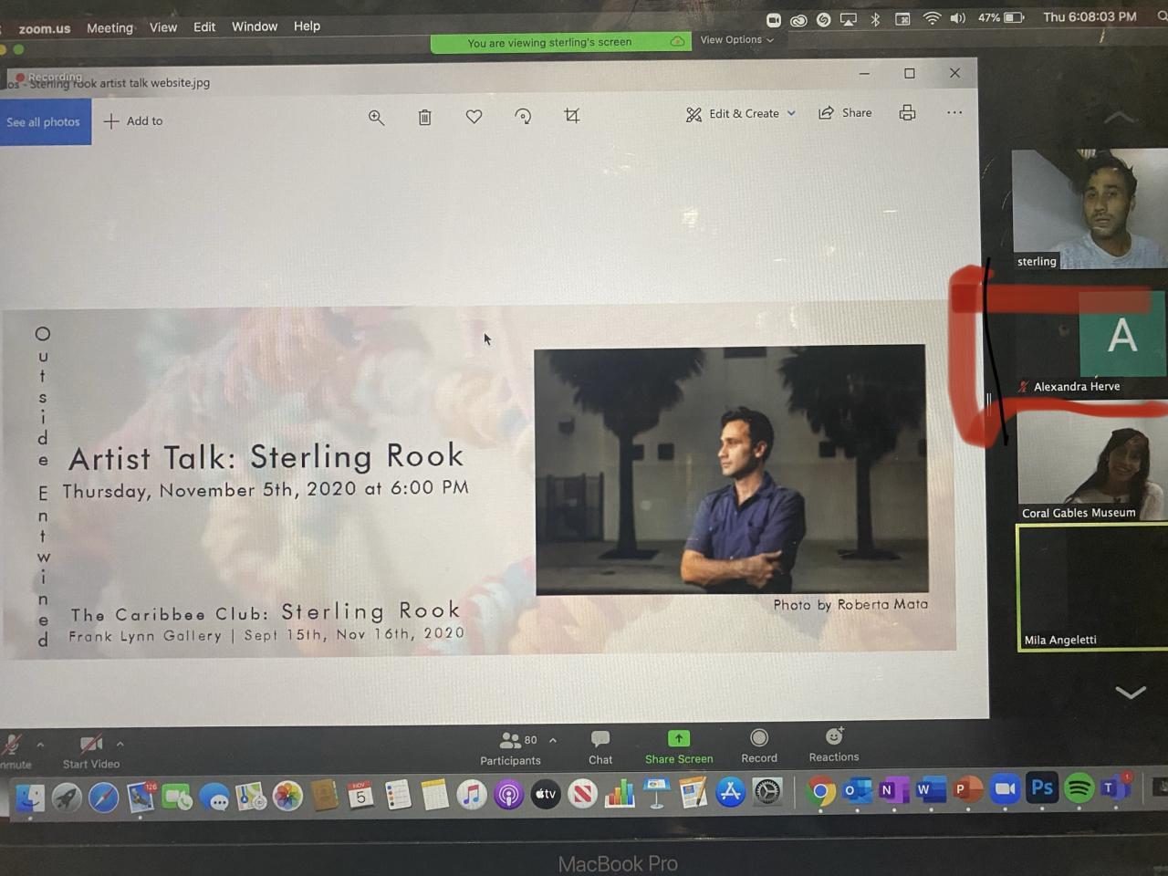Select sterling's video thumbnail
Image resolution: width=1168 pixels, height=876 pixels.
(x=1090, y=210)
